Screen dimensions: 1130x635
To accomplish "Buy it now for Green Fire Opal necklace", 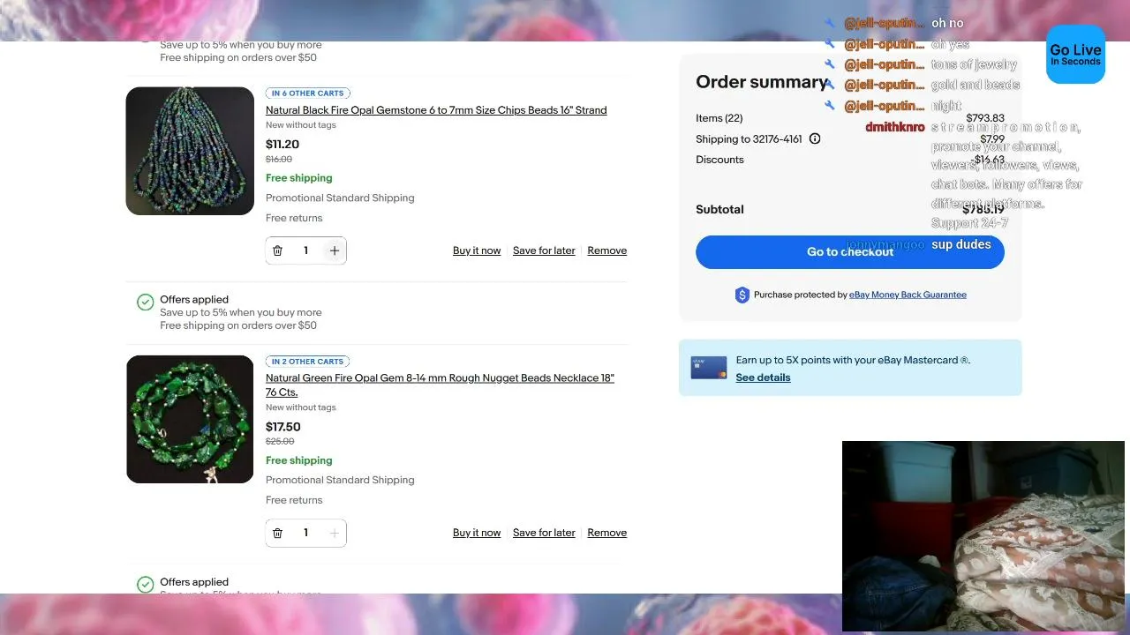I will pyautogui.click(x=477, y=533).
